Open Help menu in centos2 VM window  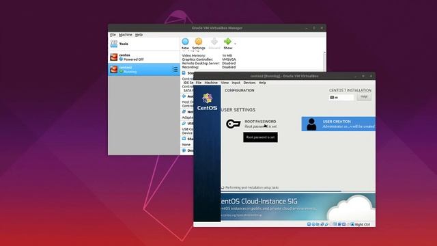coord(262,83)
